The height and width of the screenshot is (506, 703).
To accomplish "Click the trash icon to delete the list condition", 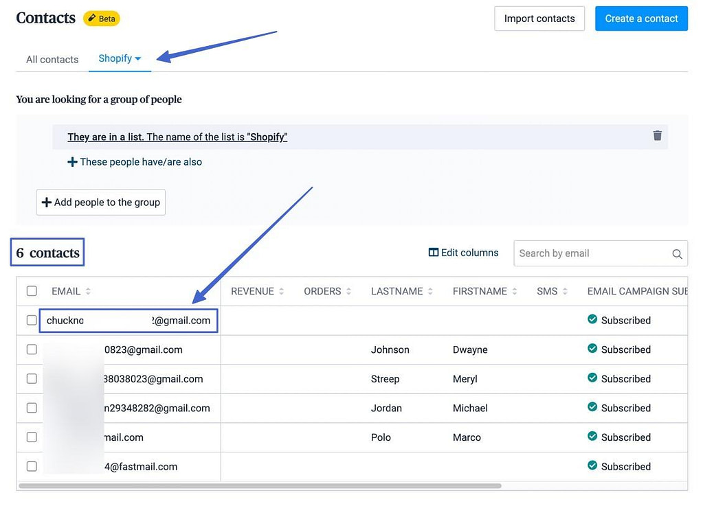I will (658, 136).
